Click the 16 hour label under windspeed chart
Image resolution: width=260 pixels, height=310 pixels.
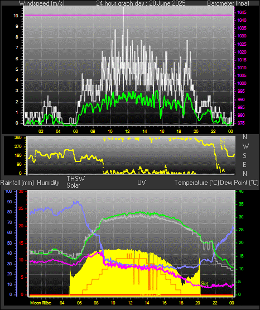(162, 131)
